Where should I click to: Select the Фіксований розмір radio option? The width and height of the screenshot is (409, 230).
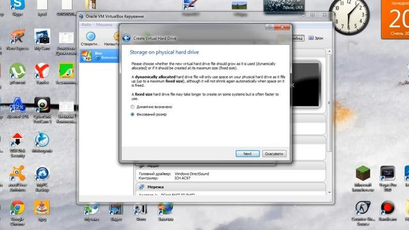click(148, 114)
